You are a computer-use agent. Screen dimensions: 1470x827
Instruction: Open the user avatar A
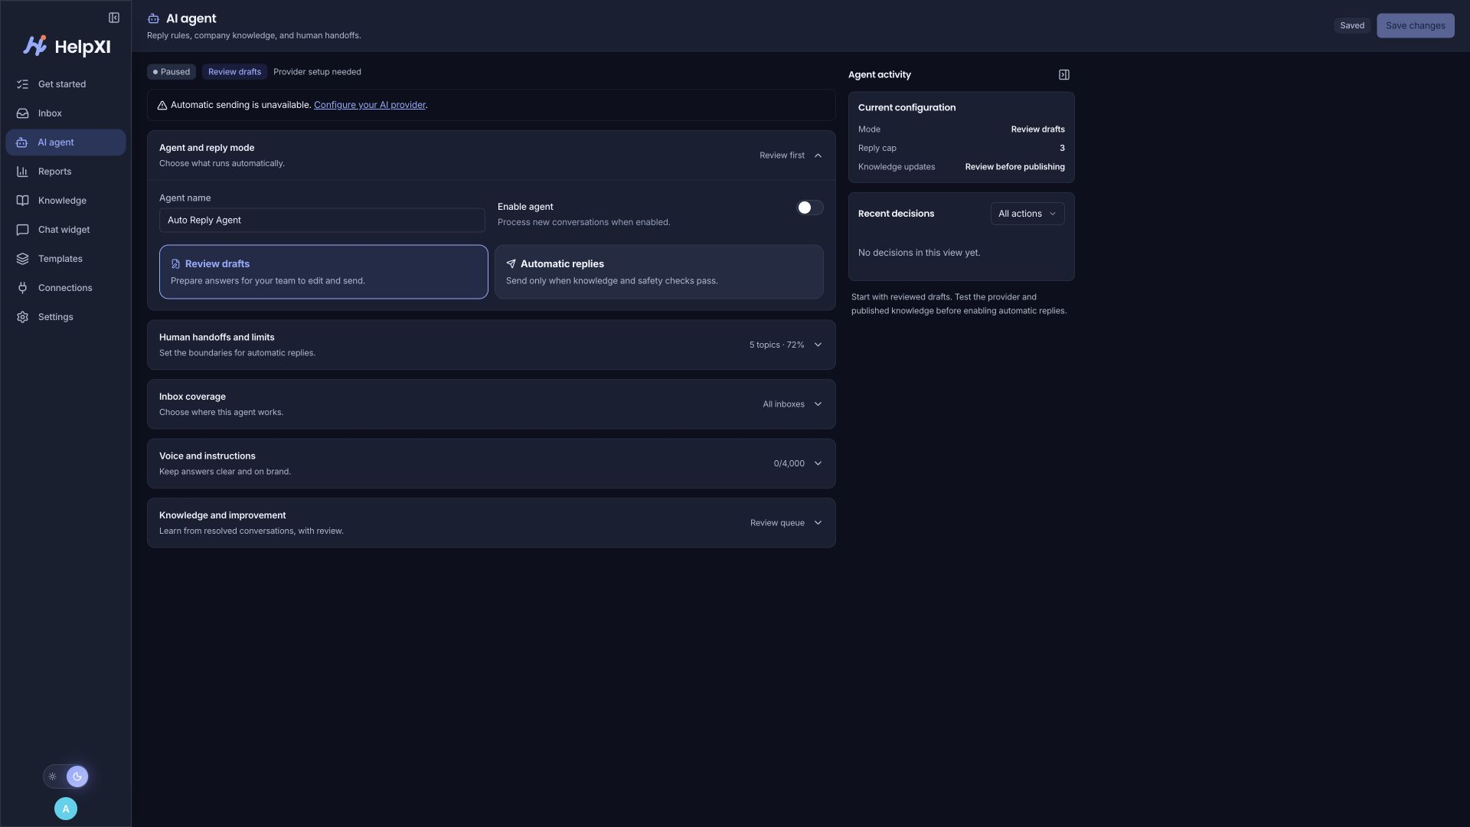pyautogui.click(x=66, y=809)
